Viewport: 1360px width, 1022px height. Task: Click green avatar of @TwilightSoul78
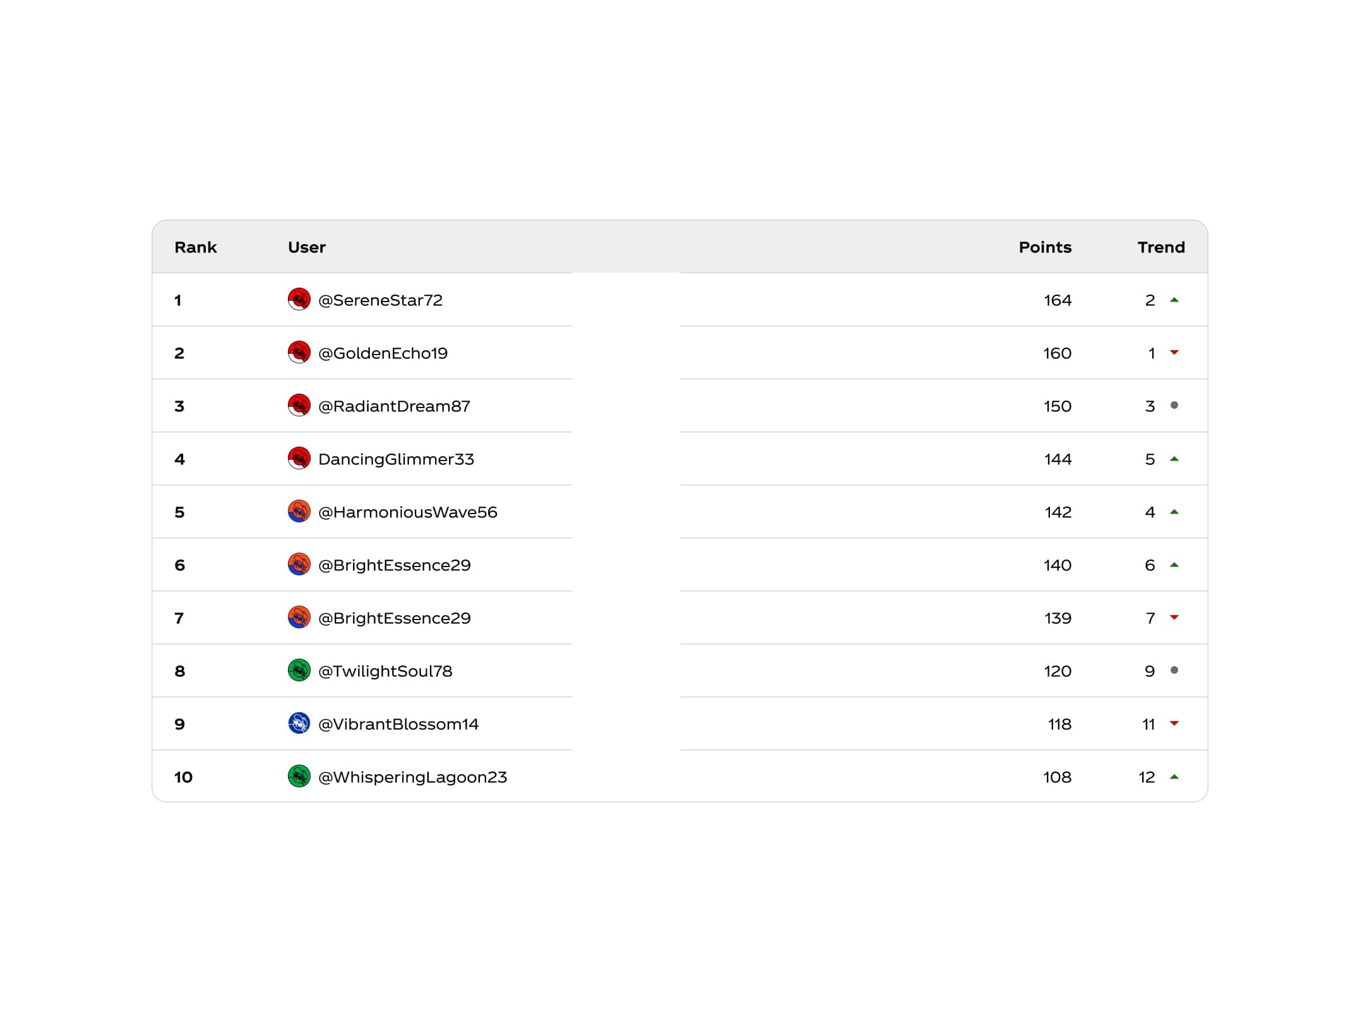(299, 671)
